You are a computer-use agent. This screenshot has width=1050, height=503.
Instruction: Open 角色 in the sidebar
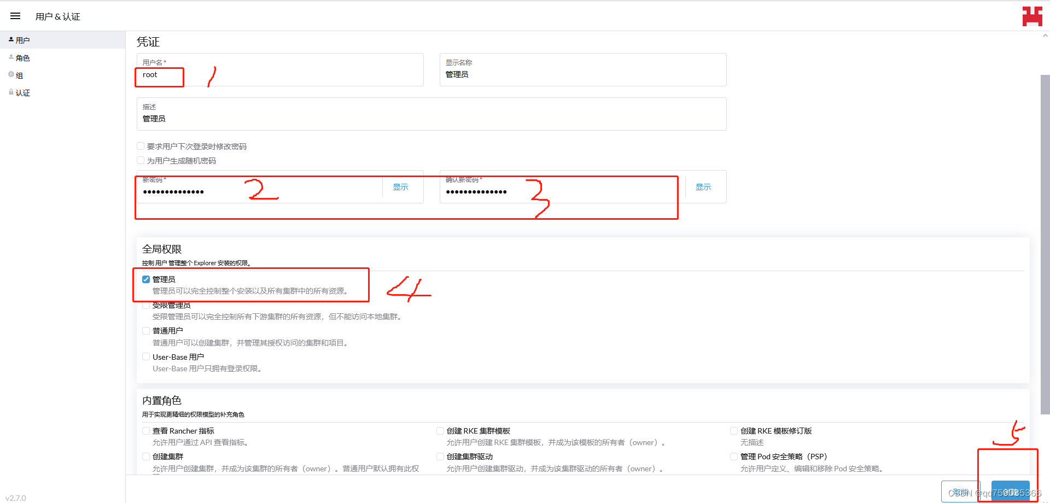[62, 57]
